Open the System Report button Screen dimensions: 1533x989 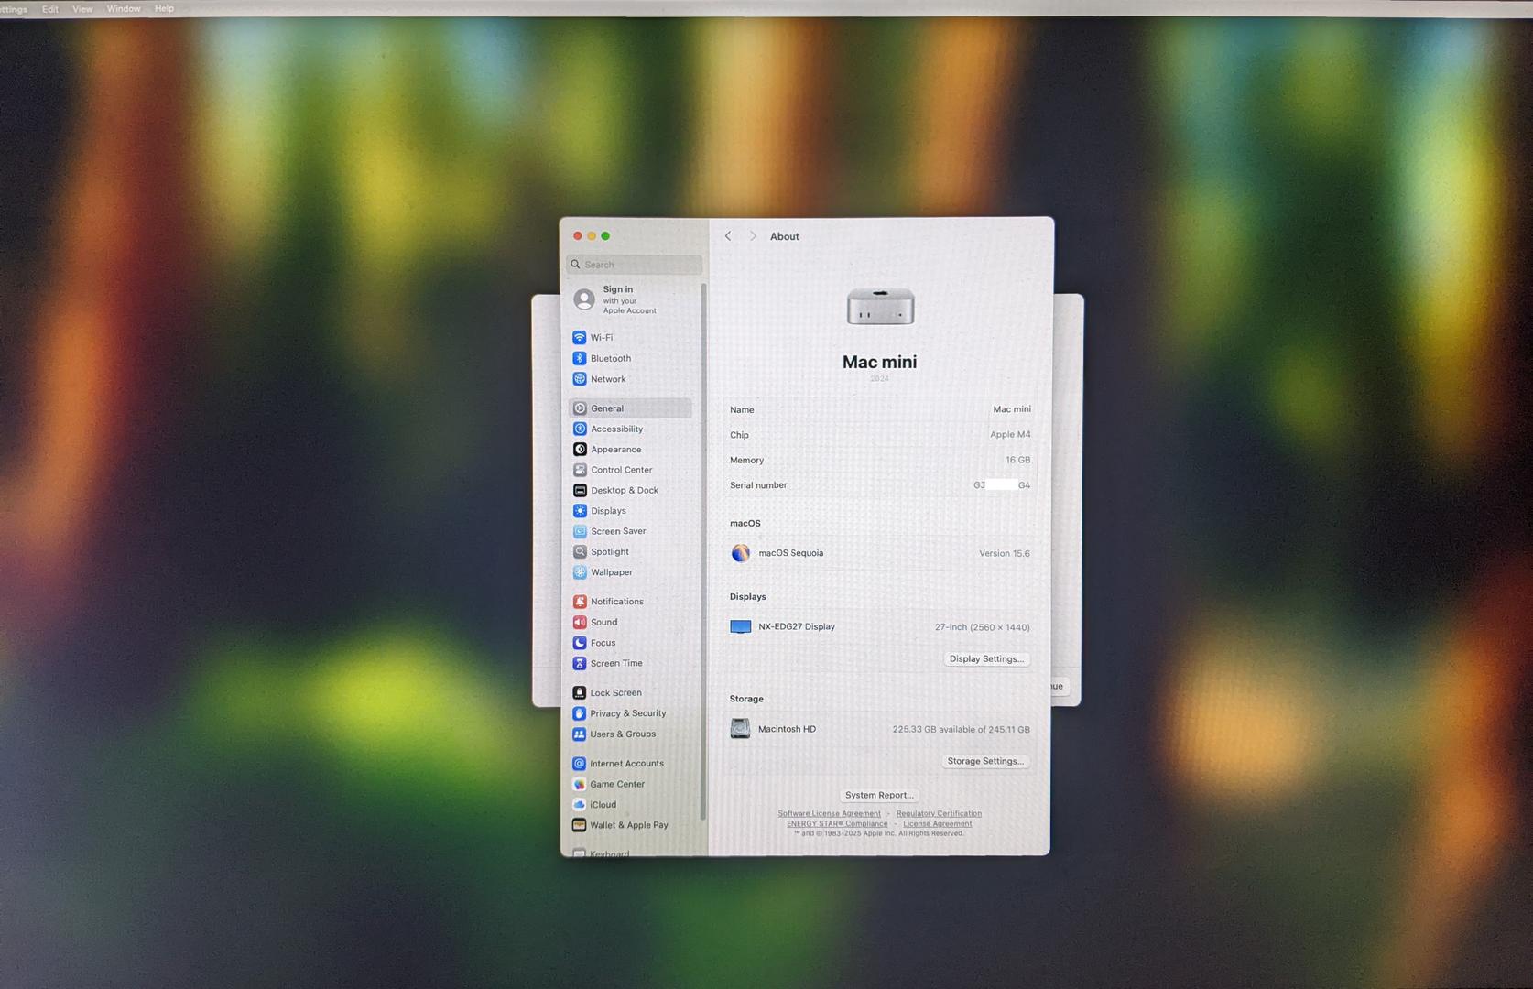click(x=878, y=795)
